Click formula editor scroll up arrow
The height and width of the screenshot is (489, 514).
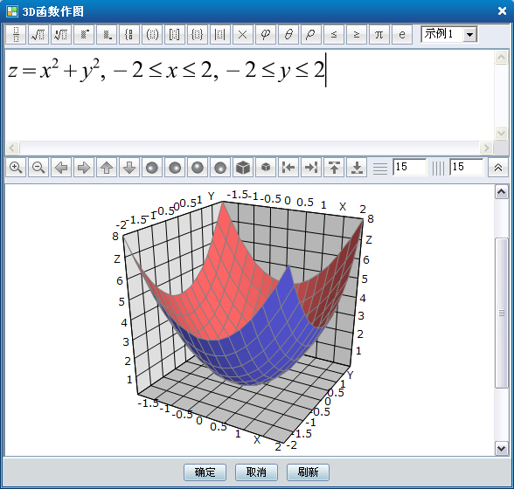click(x=501, y=58)
